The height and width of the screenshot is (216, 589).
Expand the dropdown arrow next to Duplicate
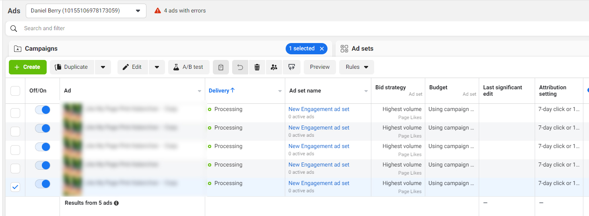coord(103,67)
